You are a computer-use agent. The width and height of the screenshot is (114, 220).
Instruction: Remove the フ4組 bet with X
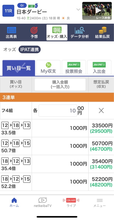[101, 111]
